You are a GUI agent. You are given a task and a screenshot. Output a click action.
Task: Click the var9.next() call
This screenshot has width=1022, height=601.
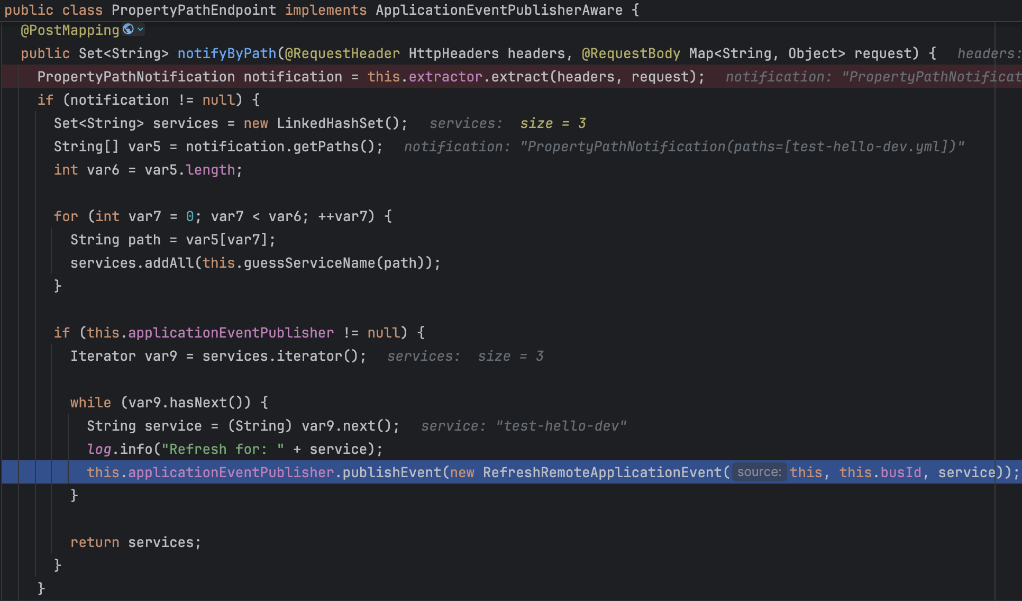346,426
